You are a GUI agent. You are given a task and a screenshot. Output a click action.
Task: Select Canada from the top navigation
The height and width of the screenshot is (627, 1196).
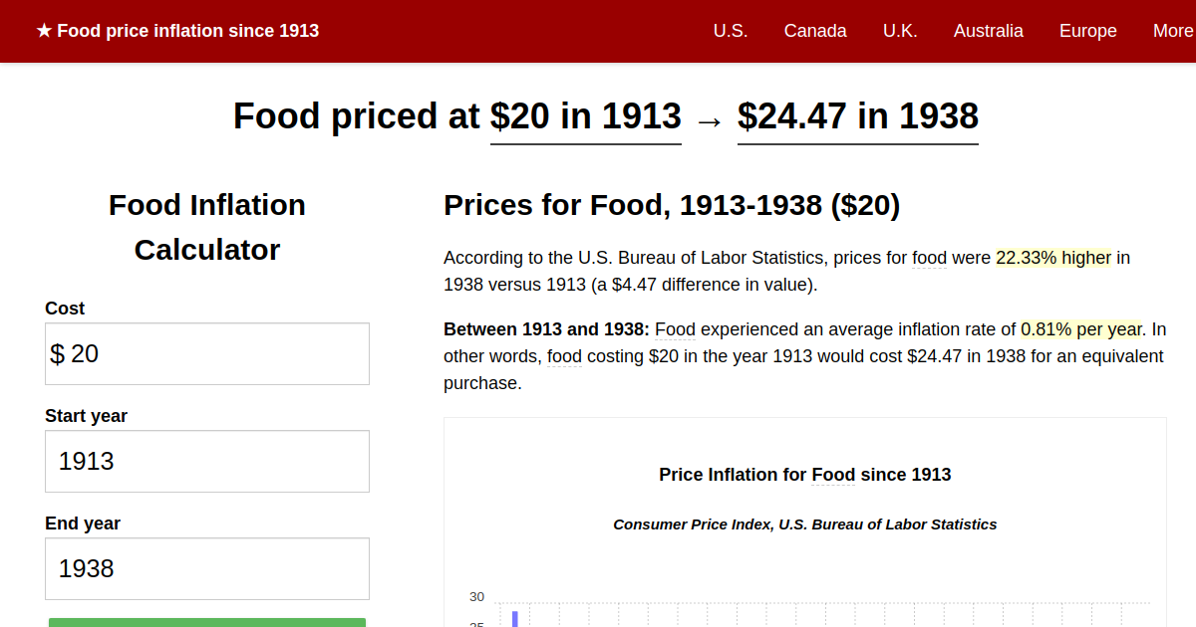point(815,31)
